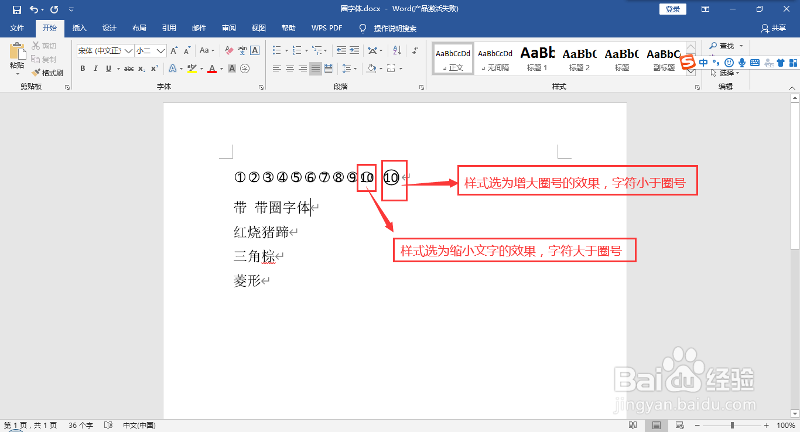Screen dimensions: 800x432
Task: Open enclosed character (带圈字符) 字 icon
Action: 245,68
